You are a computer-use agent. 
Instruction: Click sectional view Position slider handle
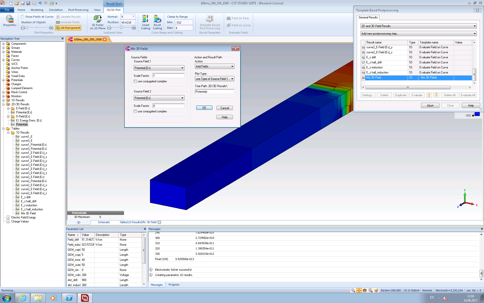121,28
